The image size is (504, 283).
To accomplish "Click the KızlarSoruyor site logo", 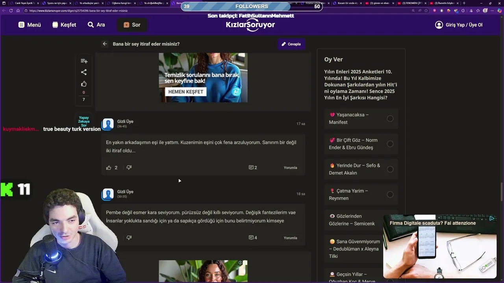I will 250,25.
